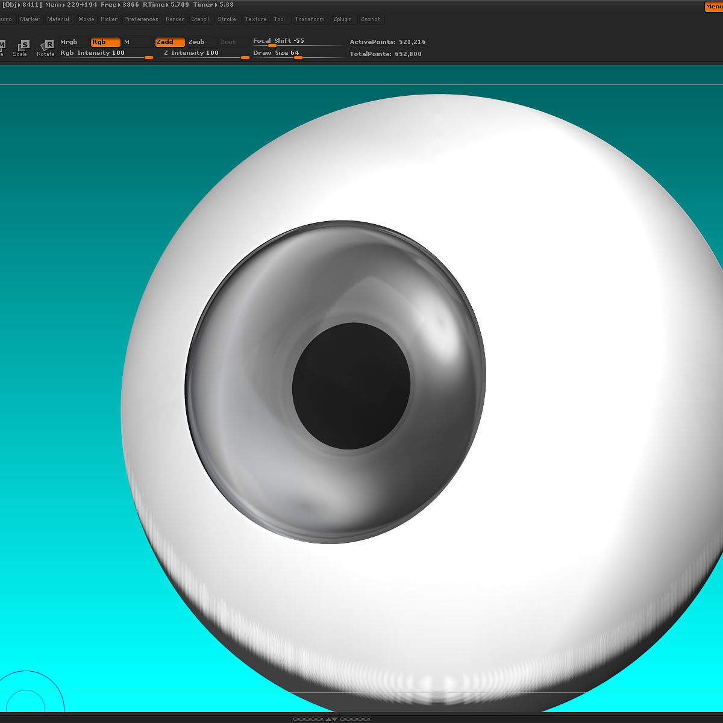Open the Stroke menu
723x723 pixels.
point(227,19)
